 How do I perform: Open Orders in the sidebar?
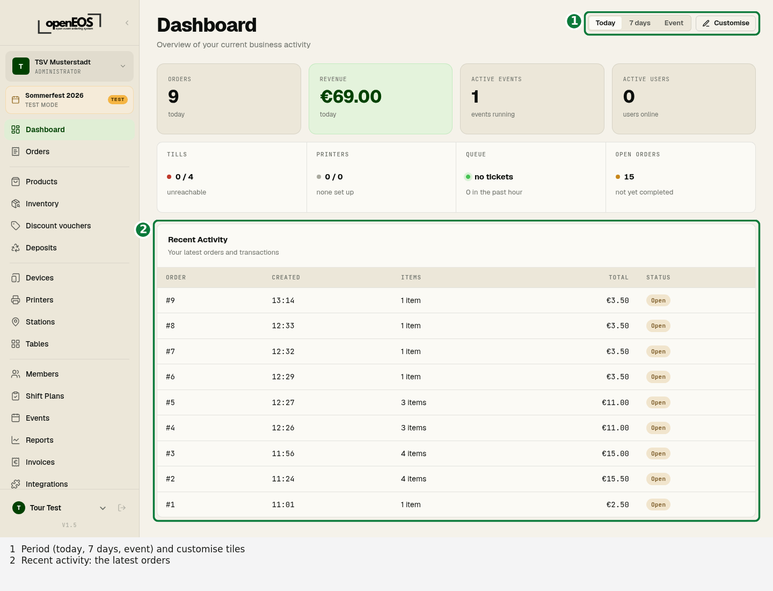point(70,152)
